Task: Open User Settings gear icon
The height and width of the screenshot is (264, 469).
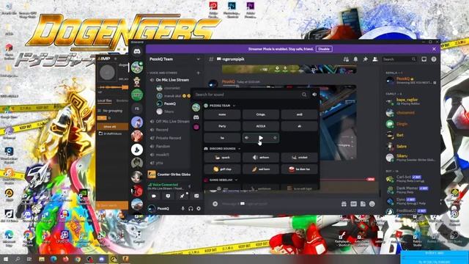Action: [x=199, y=208]
